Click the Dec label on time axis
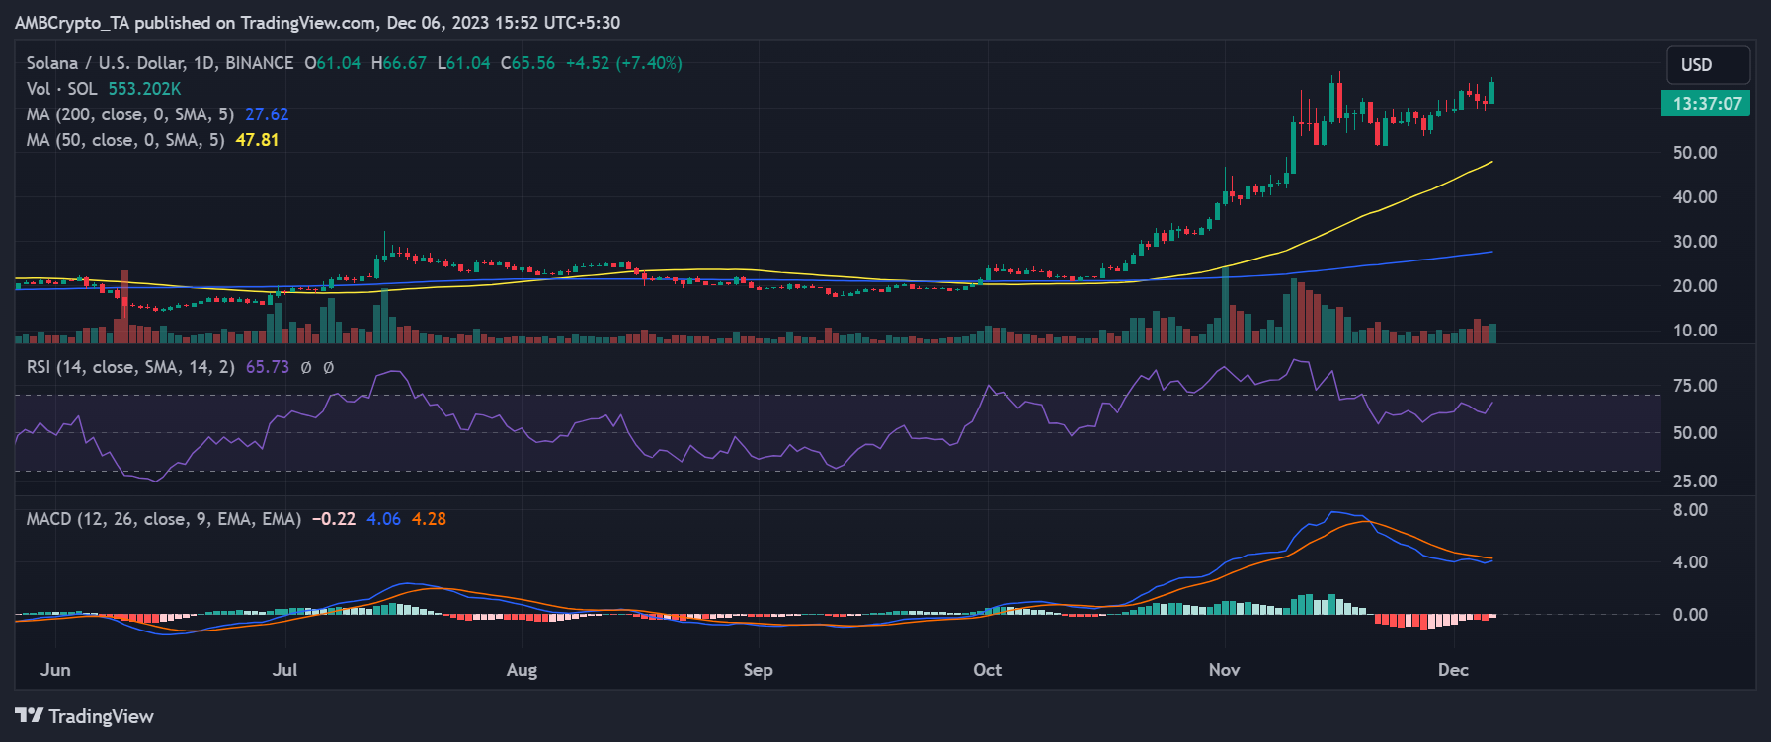This screenshot has height=742, width=1771. [1453, 670]
